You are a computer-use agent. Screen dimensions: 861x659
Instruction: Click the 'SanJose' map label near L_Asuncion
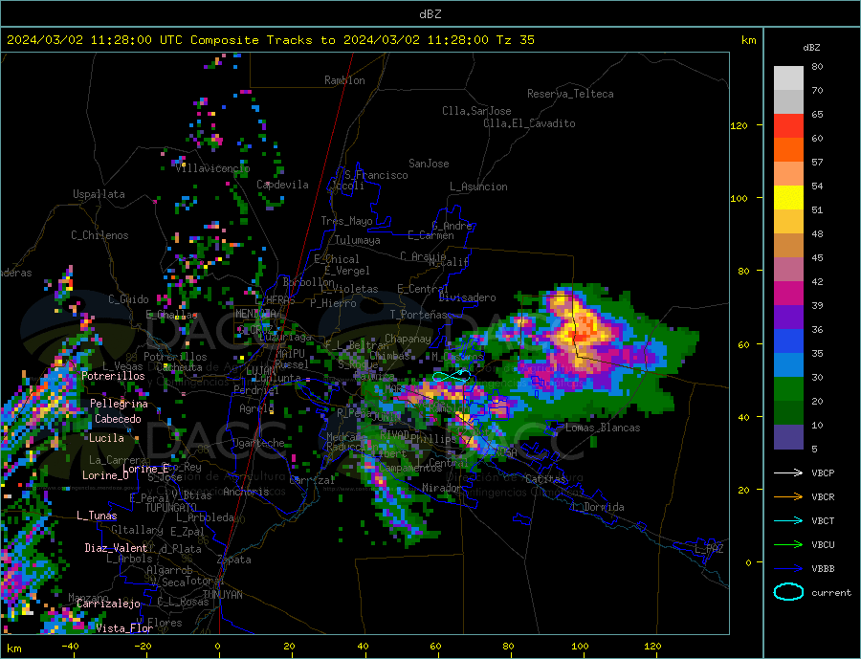coord(429,164)
